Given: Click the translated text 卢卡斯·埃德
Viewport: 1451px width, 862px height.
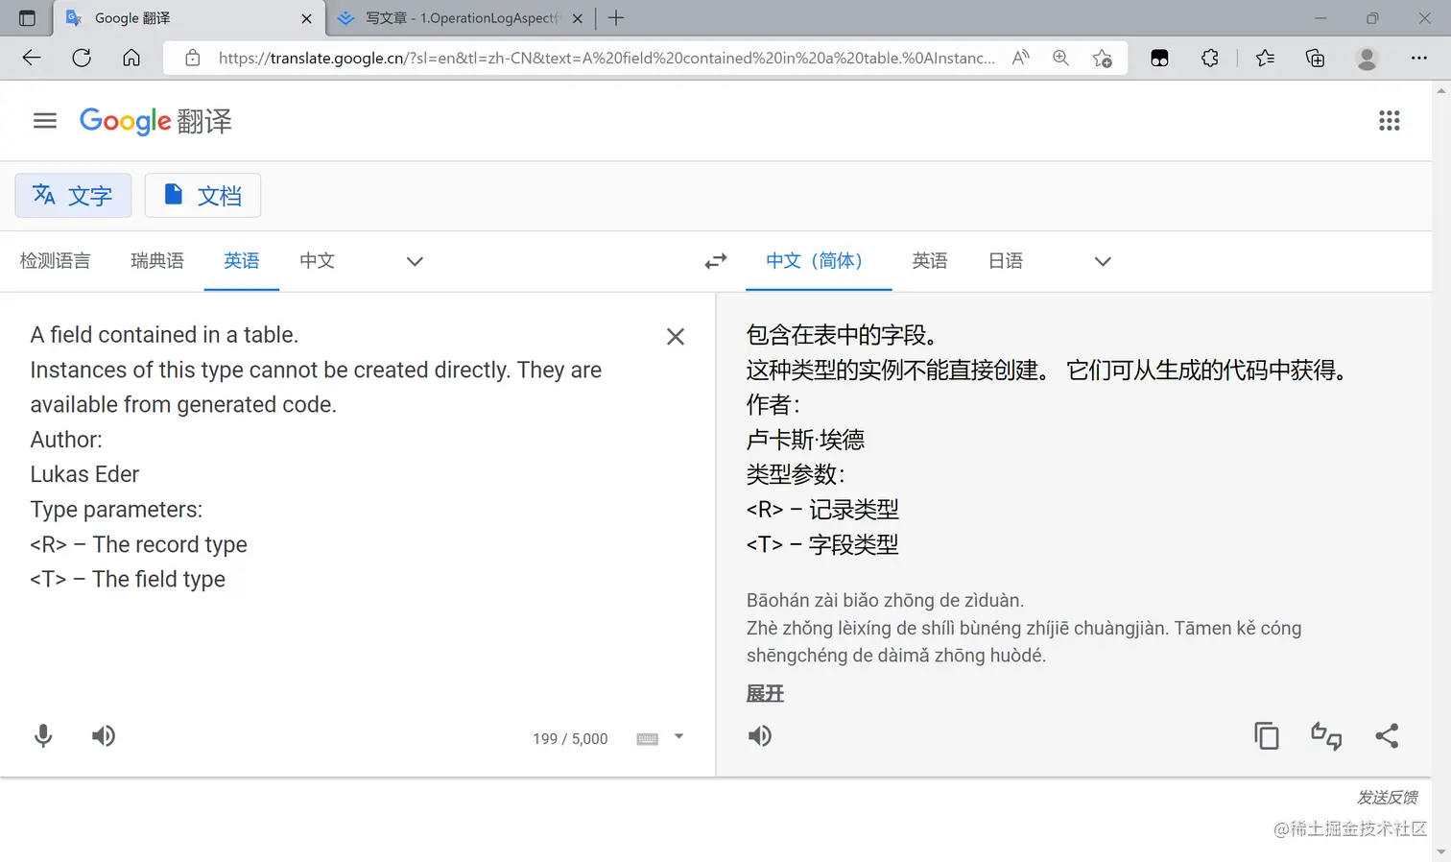Looking at the screenshot, I should (805, 440).
